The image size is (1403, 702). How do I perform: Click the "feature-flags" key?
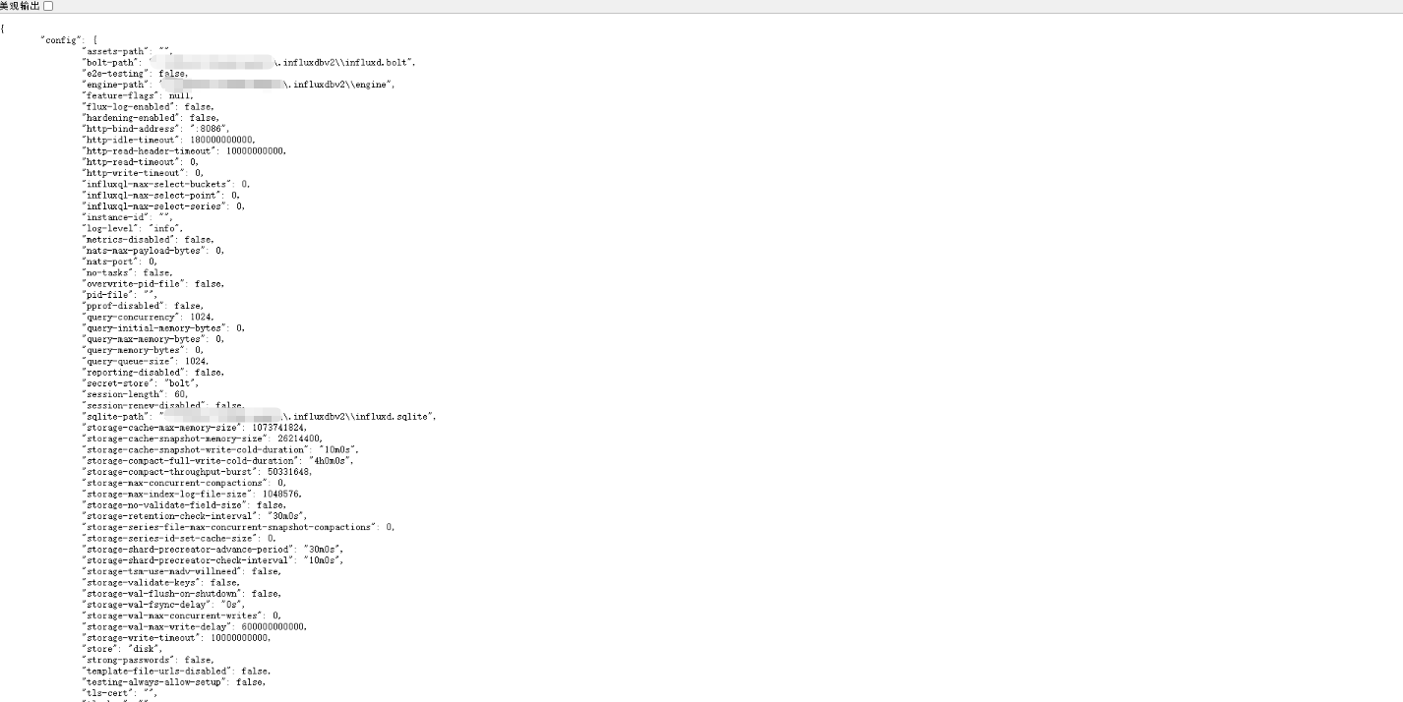click(121, 95)
